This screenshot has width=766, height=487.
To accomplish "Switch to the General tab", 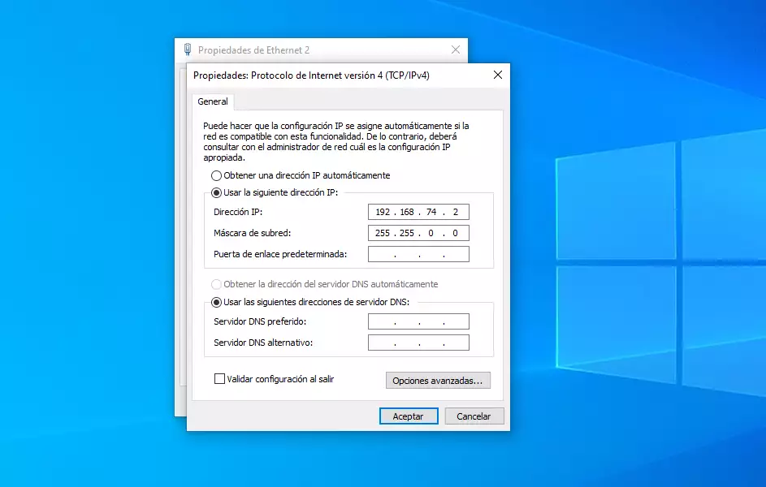I will coord(213,102).
